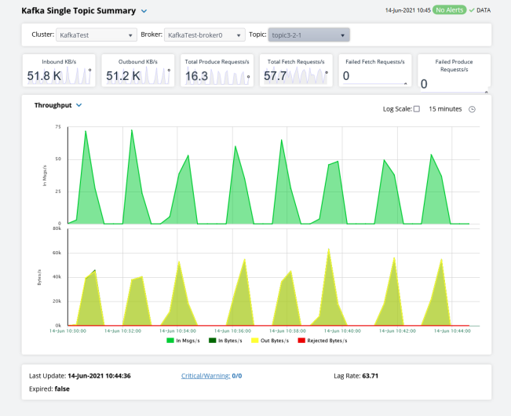
Task: Click the Outbound KB/s sparkline graph
Action: 155,76
